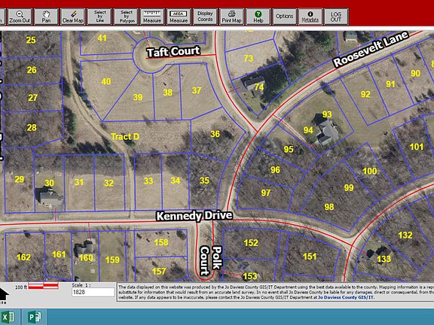Viewport: 434px width, 325px height.
Task: Choose the Select by Line tool
Action: 99,17
